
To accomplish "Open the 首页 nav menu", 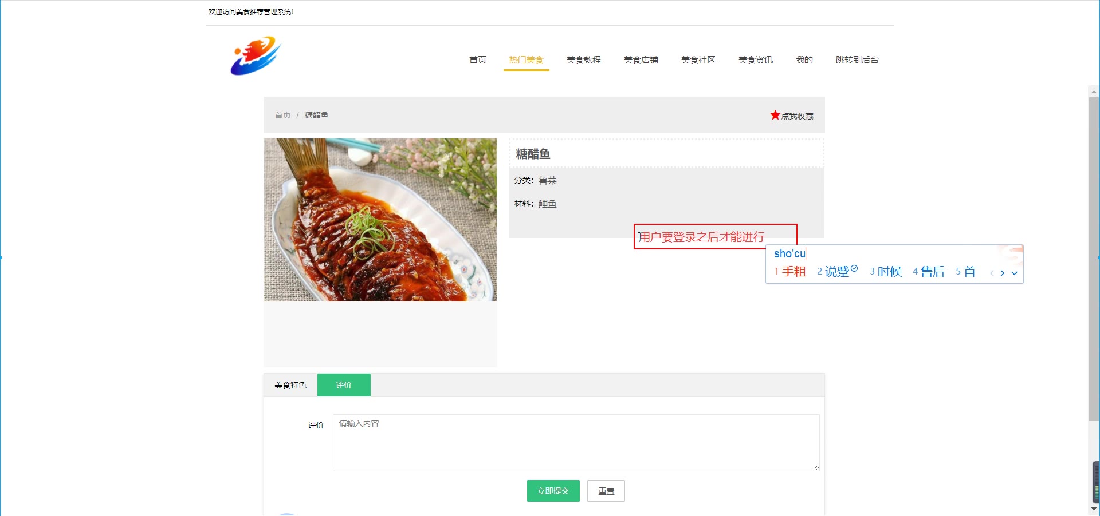I will pyautogui.click(x=477, y=60).
